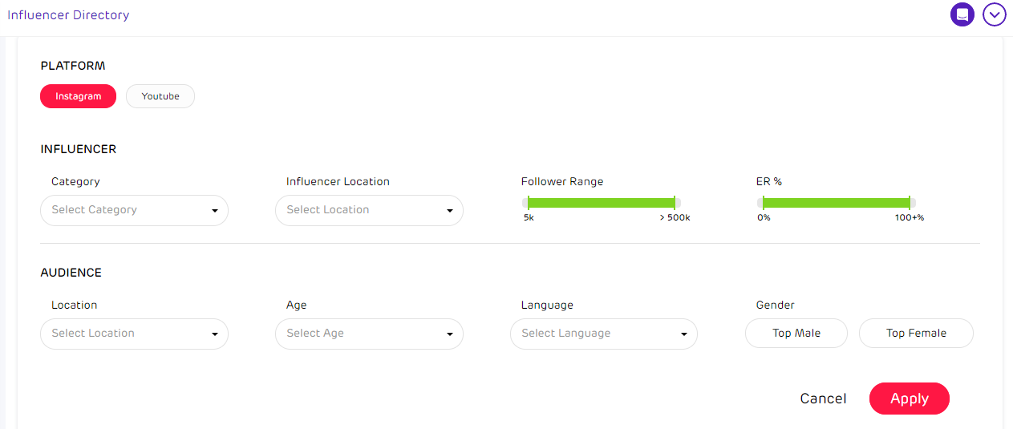Toggle the Top Female gender filter
The image size is (1013, 429).
916,334
